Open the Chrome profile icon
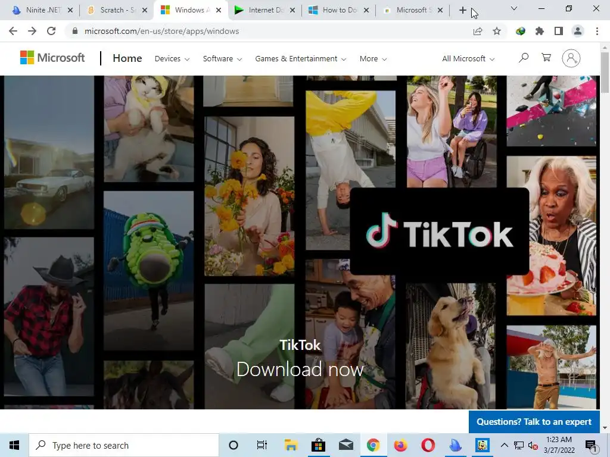 (x=578, y=31)
